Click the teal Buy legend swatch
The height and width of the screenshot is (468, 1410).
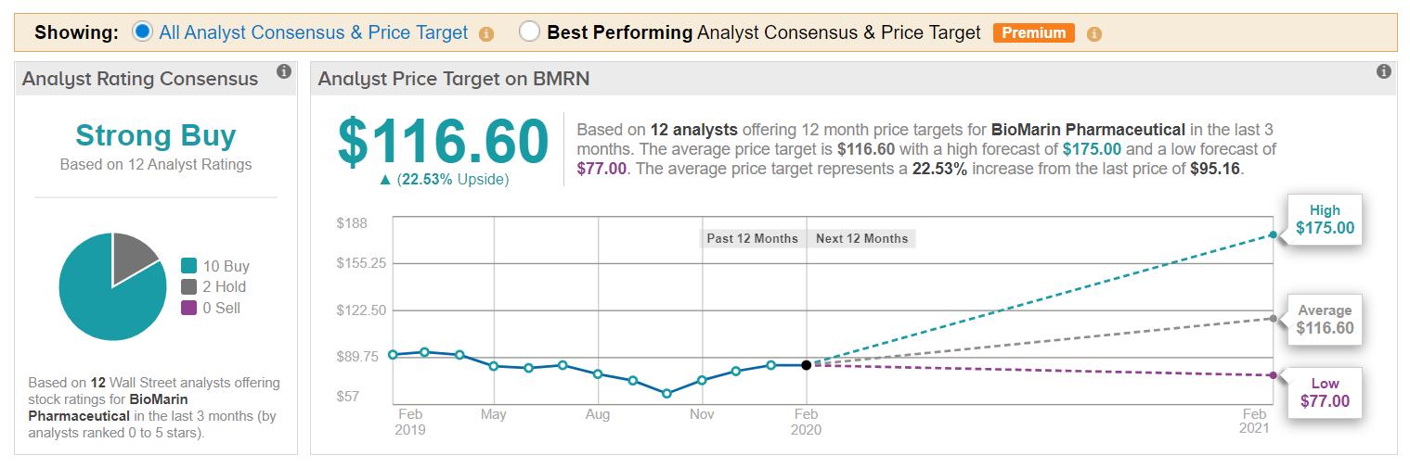tap(189, 266)
